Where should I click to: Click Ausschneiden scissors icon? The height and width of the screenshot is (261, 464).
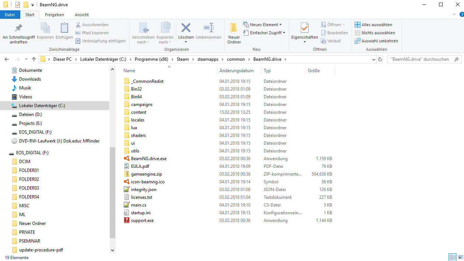[78, 25]
